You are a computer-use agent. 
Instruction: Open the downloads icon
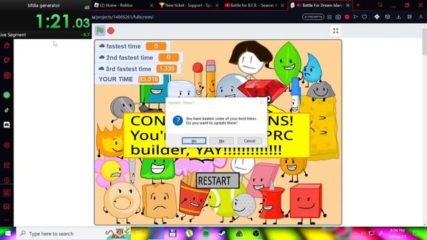pos(399,17)
